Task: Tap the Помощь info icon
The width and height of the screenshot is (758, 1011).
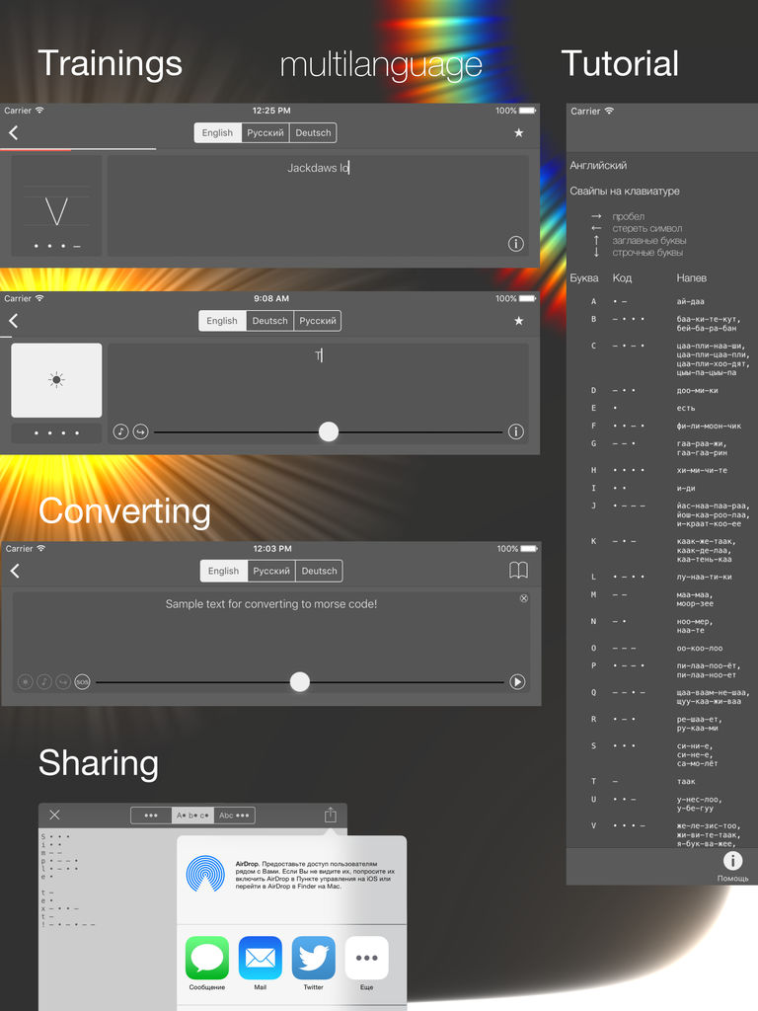Action: pos(732,862)
